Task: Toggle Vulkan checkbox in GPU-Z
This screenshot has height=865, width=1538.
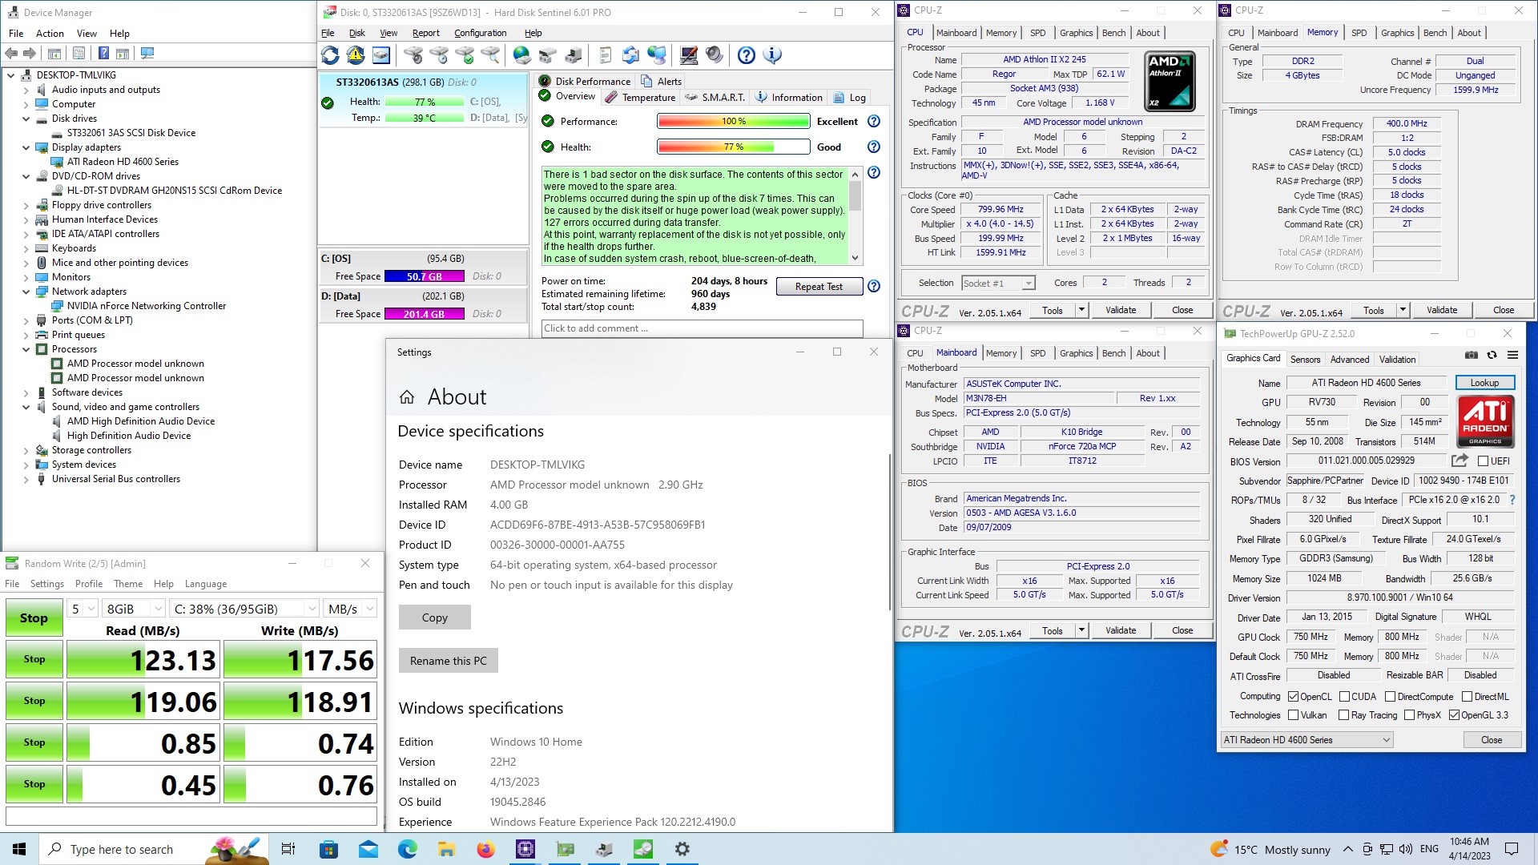Action: pyautogui.click(x=1293, y=715)
